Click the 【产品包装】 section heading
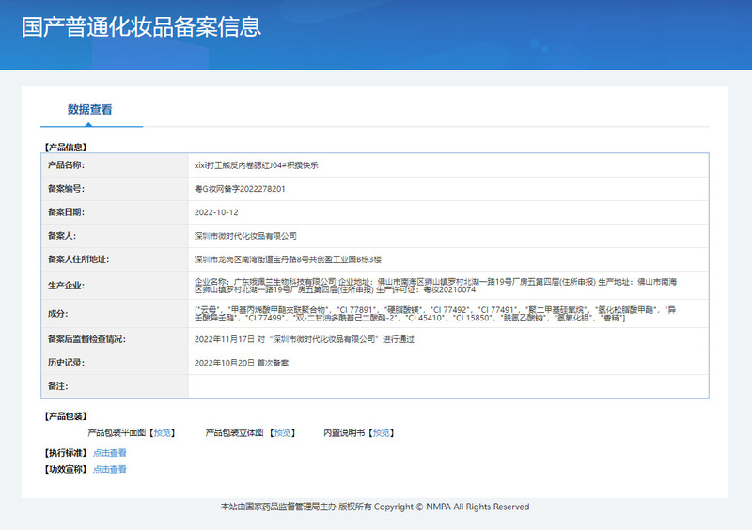The image size is (752, 530). pyautogui.click(x=66, y=416)
